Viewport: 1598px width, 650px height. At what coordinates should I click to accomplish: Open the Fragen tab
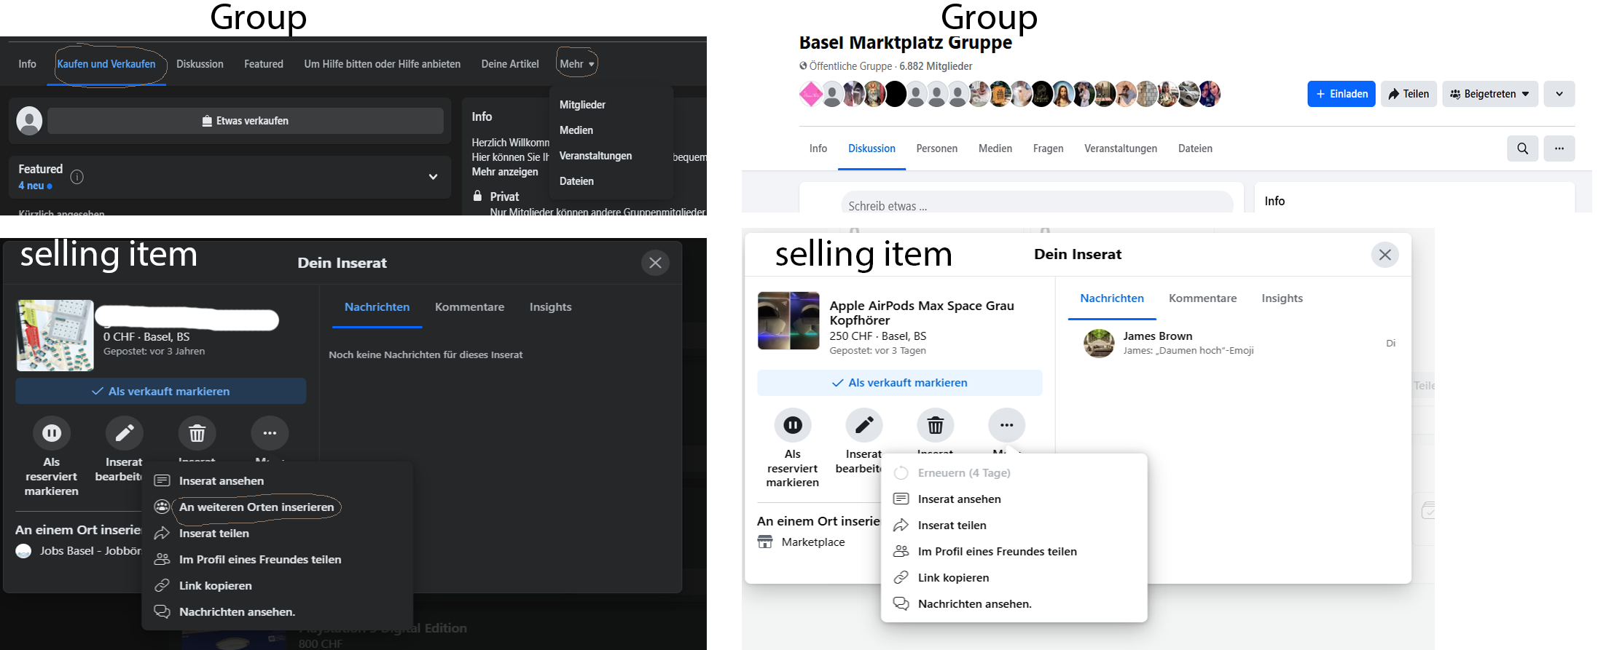1048,148
